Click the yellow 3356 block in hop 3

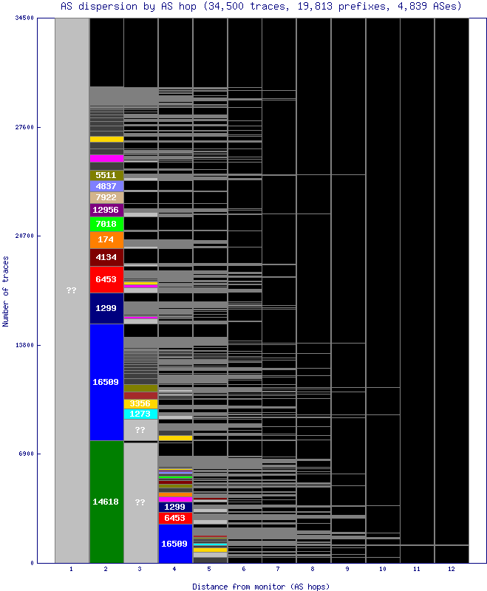click(x=140, y=404)
